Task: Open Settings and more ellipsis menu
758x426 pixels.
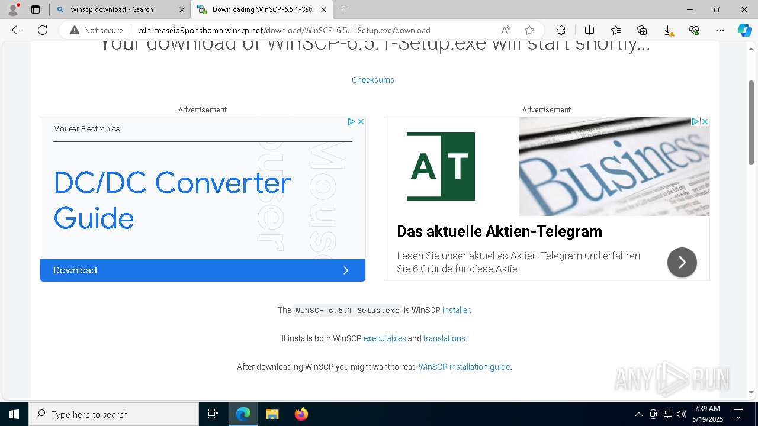Action: click(x=720, y=30)
